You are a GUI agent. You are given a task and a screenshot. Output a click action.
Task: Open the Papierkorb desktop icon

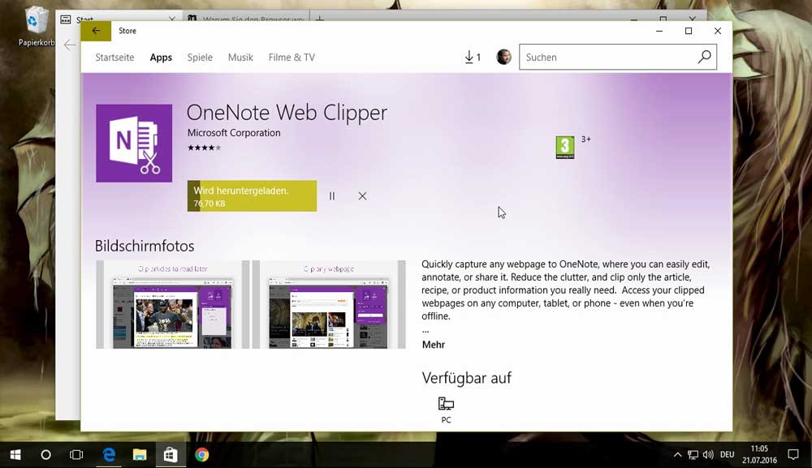pos(36,26)
